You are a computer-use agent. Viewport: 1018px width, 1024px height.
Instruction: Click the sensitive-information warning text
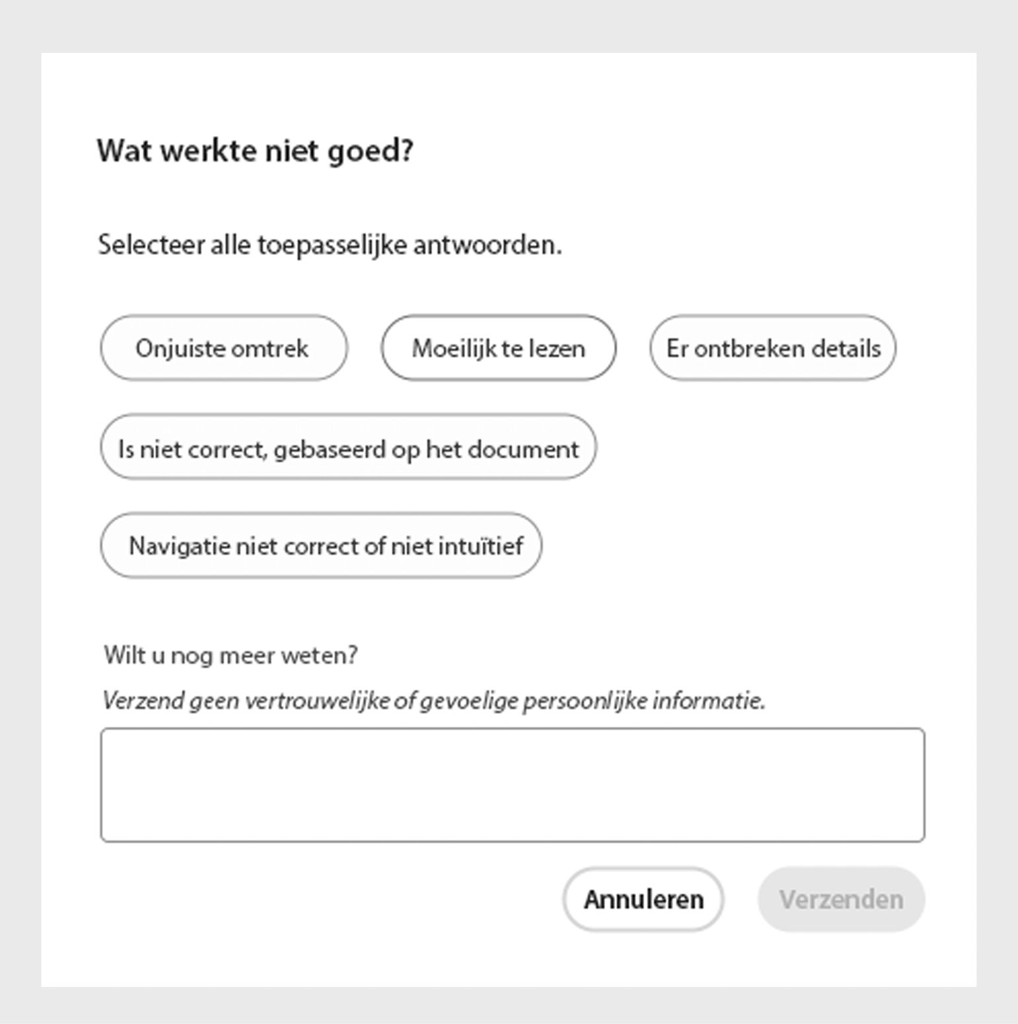[436, 702]
